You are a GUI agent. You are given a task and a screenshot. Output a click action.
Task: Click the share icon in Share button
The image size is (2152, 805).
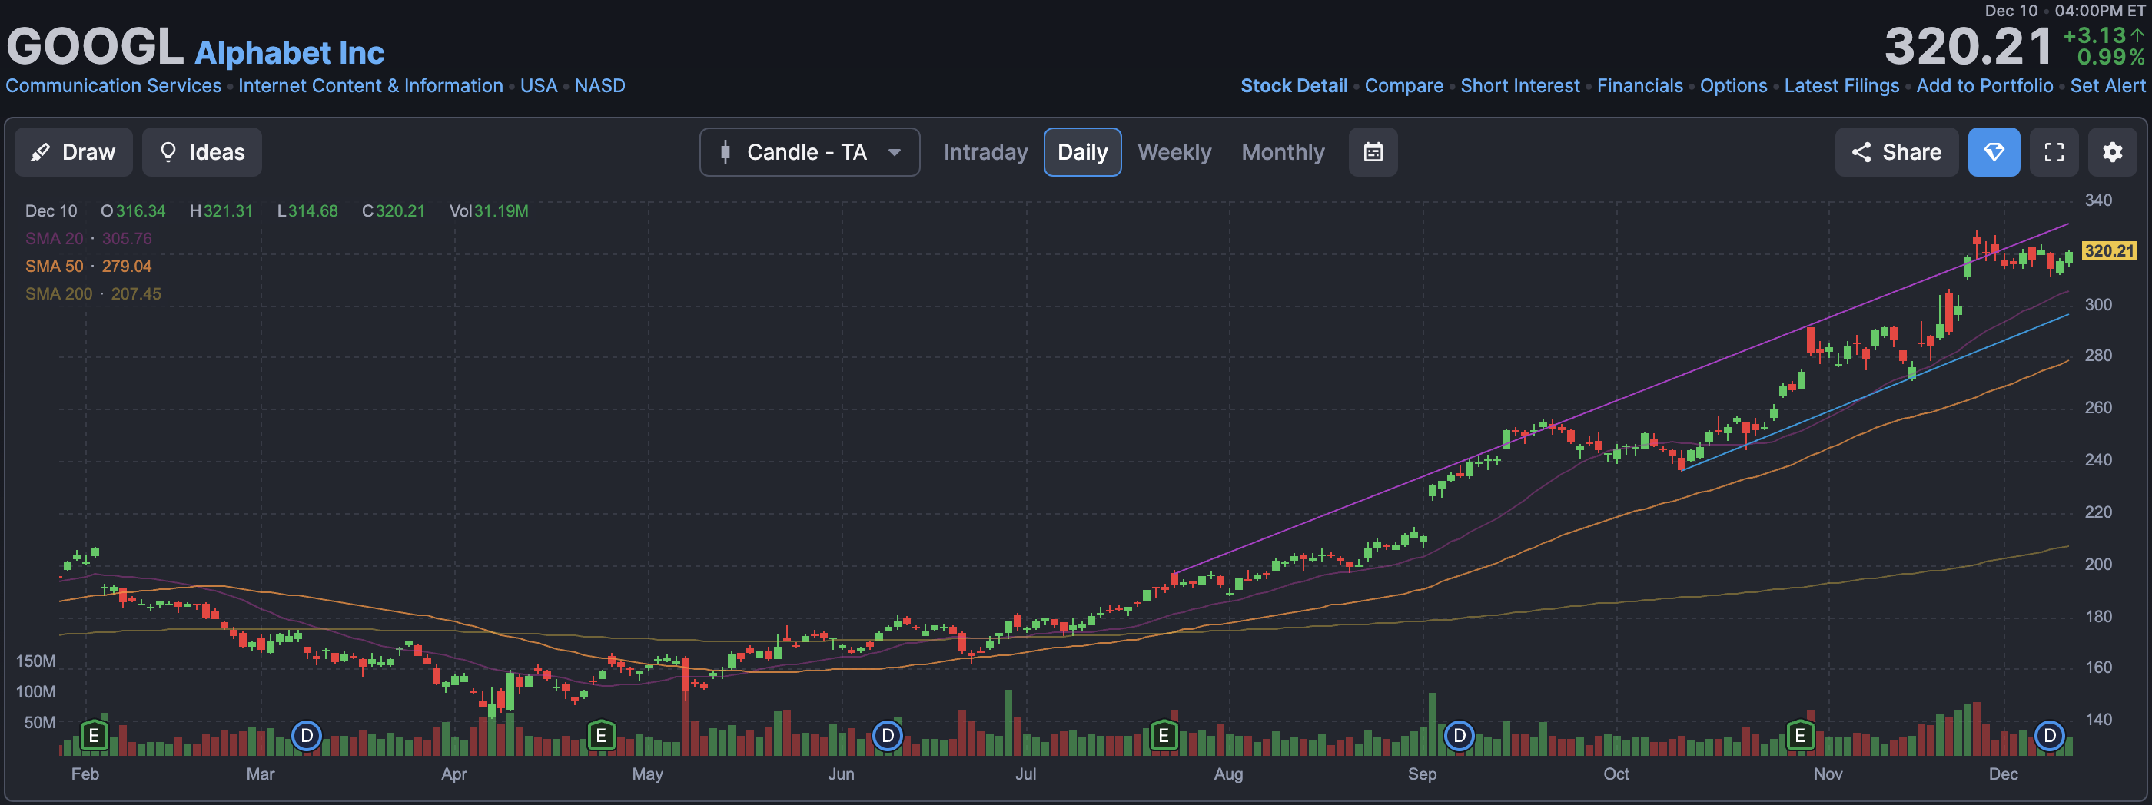1861,152
